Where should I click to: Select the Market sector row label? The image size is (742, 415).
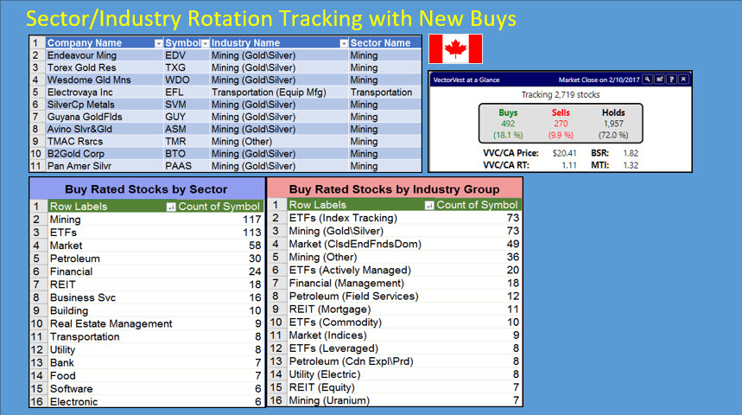[67, 246]
